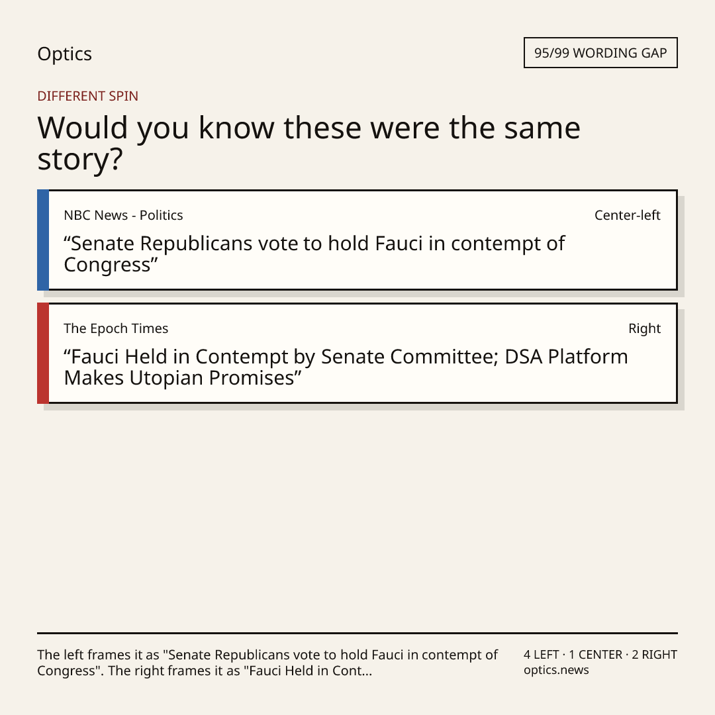Click the Center-left bias label

click(628, 215)
